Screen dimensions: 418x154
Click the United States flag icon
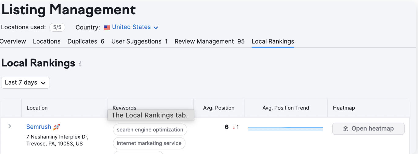(x=107, y=27)
